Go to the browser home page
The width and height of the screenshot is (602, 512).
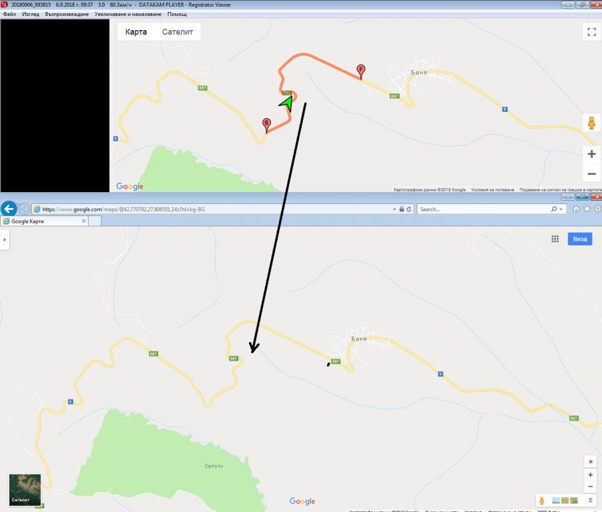(576, 209)
